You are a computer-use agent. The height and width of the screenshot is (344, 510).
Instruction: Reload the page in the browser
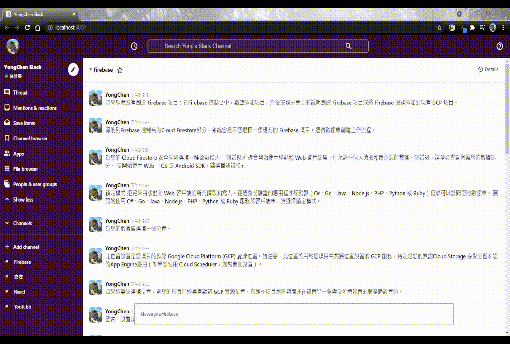click(x=27, y=28)
